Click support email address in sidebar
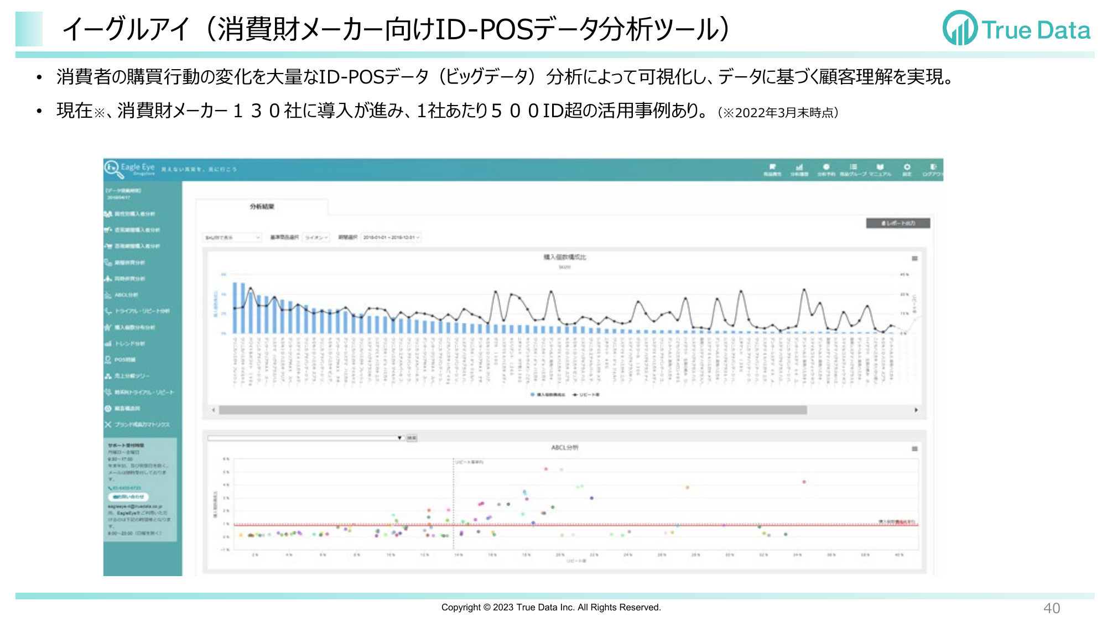The height and width of the screenshot is (622, 1107). pos(135,506)
